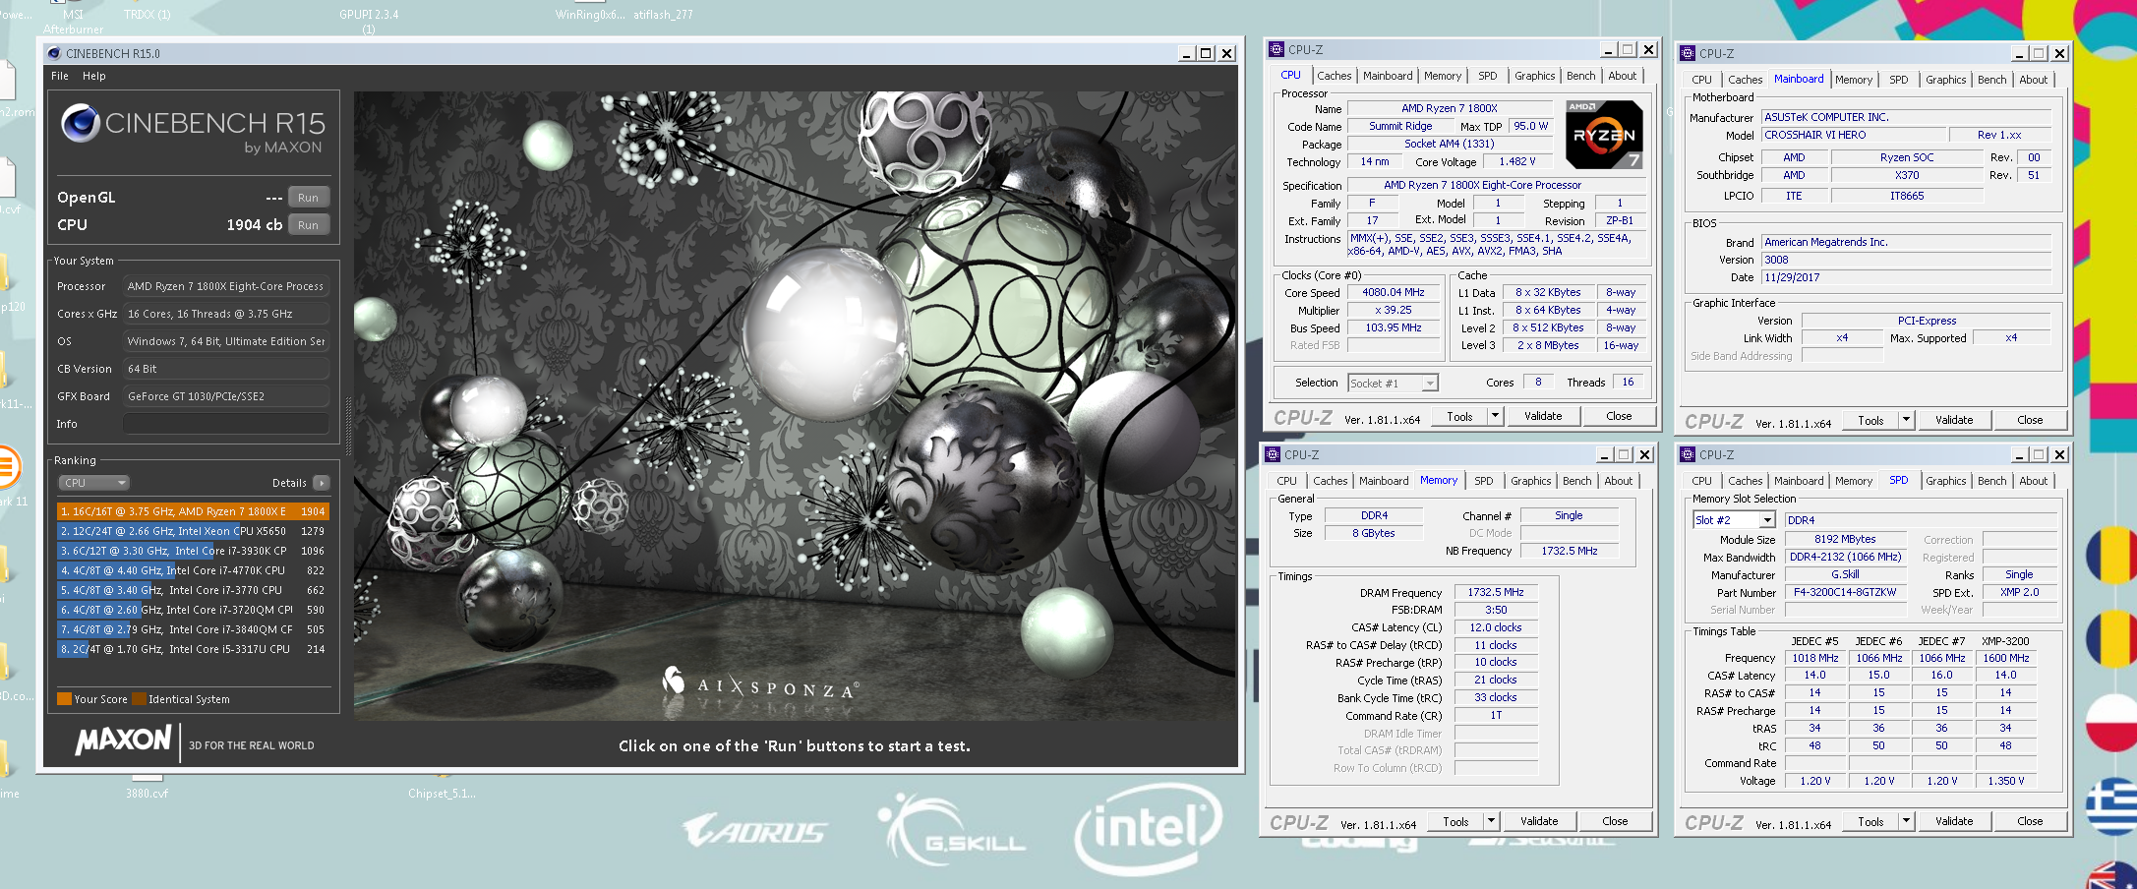Click the TRIXX desktop shortcut
Viewport: 2137px width, 889px height.
point(147,15)
